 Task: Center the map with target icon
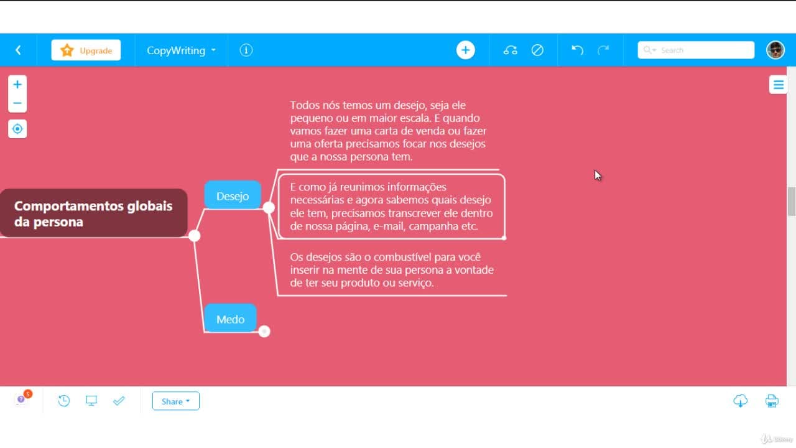point(17,129)
